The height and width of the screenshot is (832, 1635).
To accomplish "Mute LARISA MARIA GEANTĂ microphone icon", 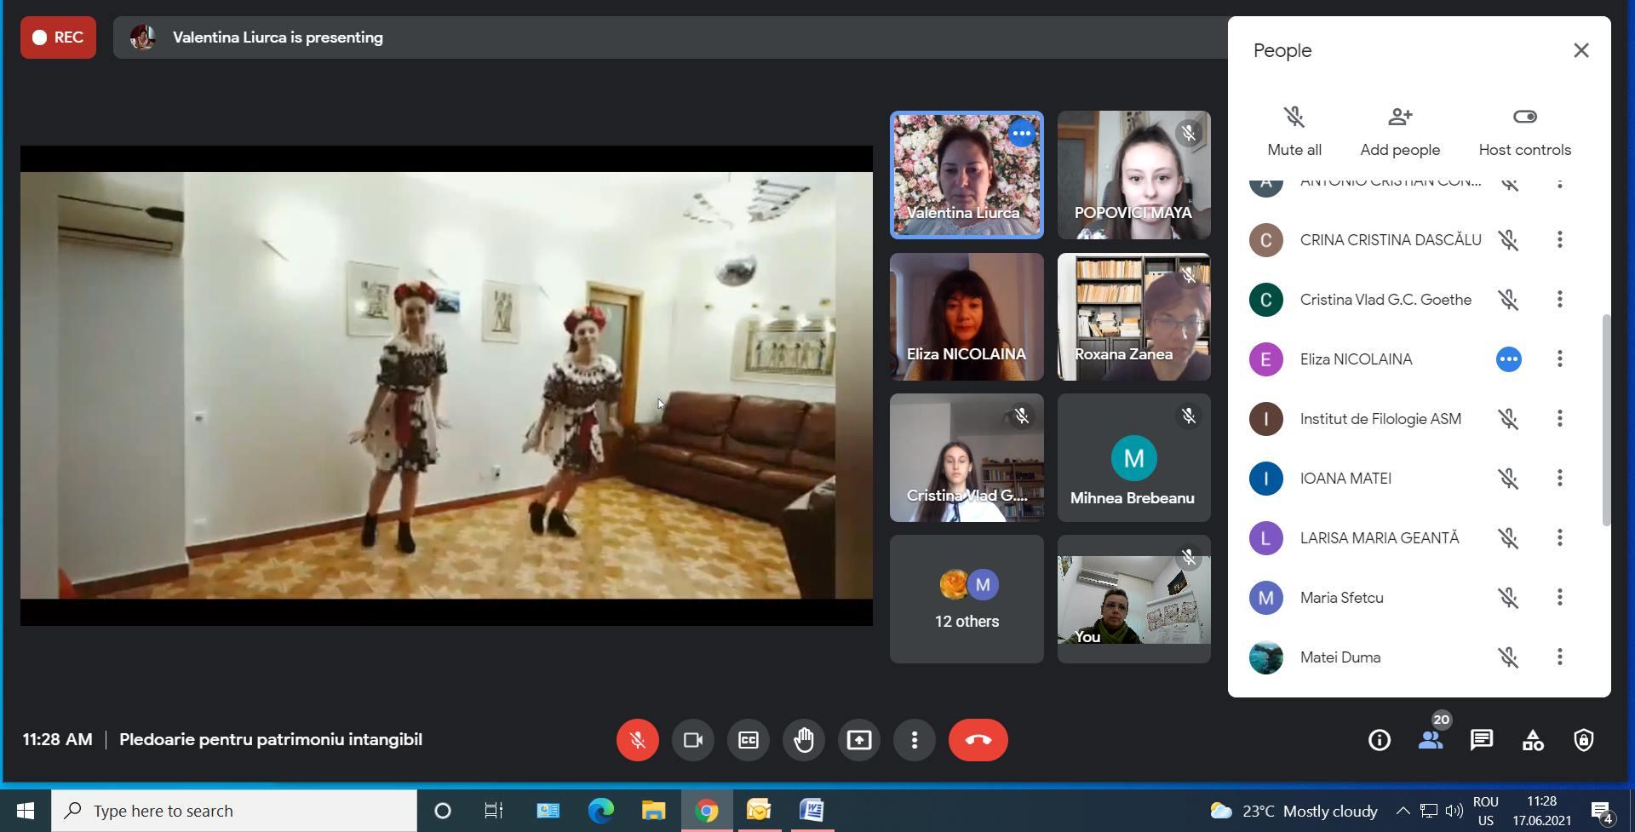I will (1508, 538).
